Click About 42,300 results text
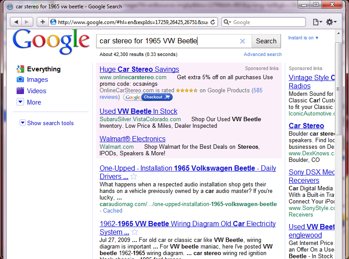Image resolution: width=349 pixels, height=259 pixels. pyautogui.click(x=138, y=54)
